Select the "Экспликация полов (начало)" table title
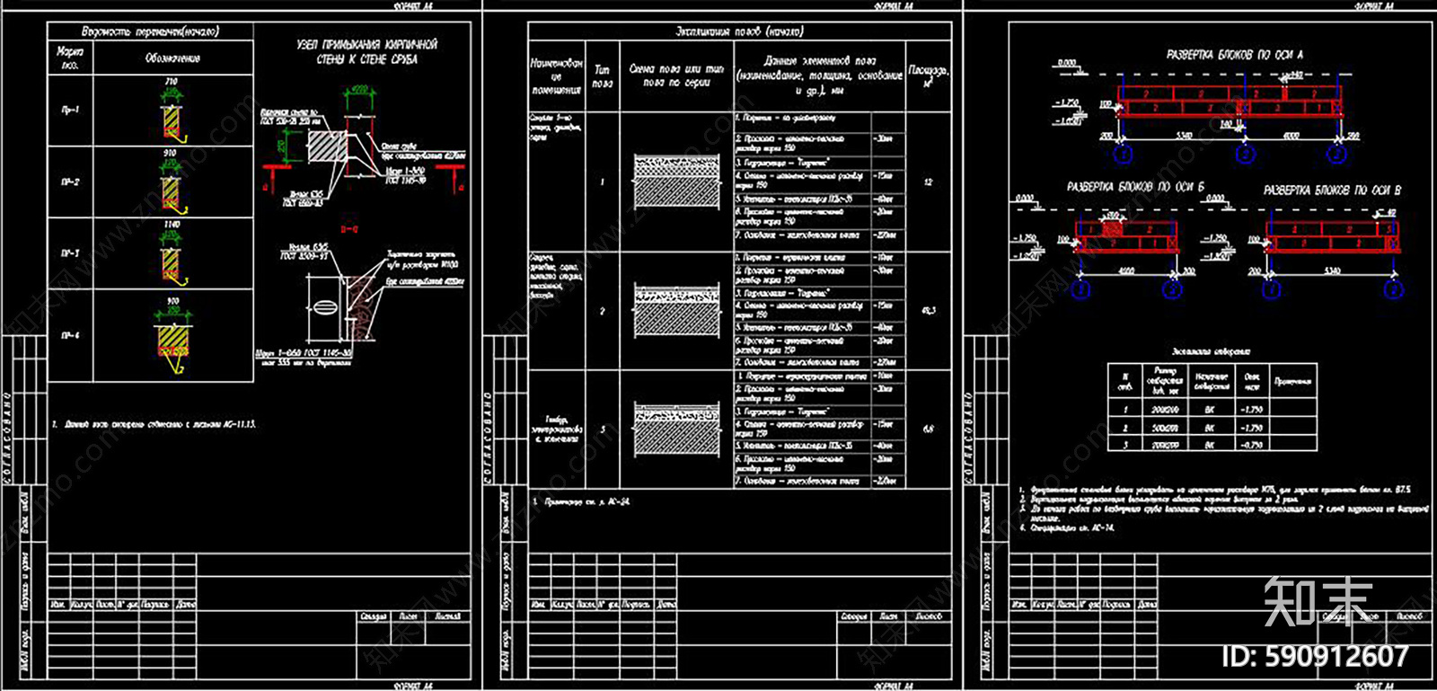This screenshot has height=691, width=1437. [x=739, y=31]
